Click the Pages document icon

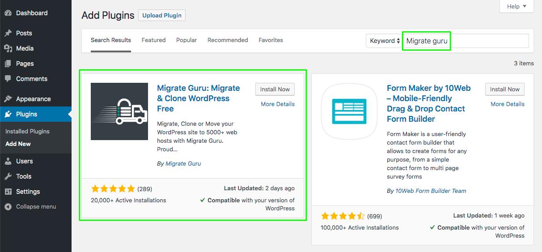pos(8,64)
